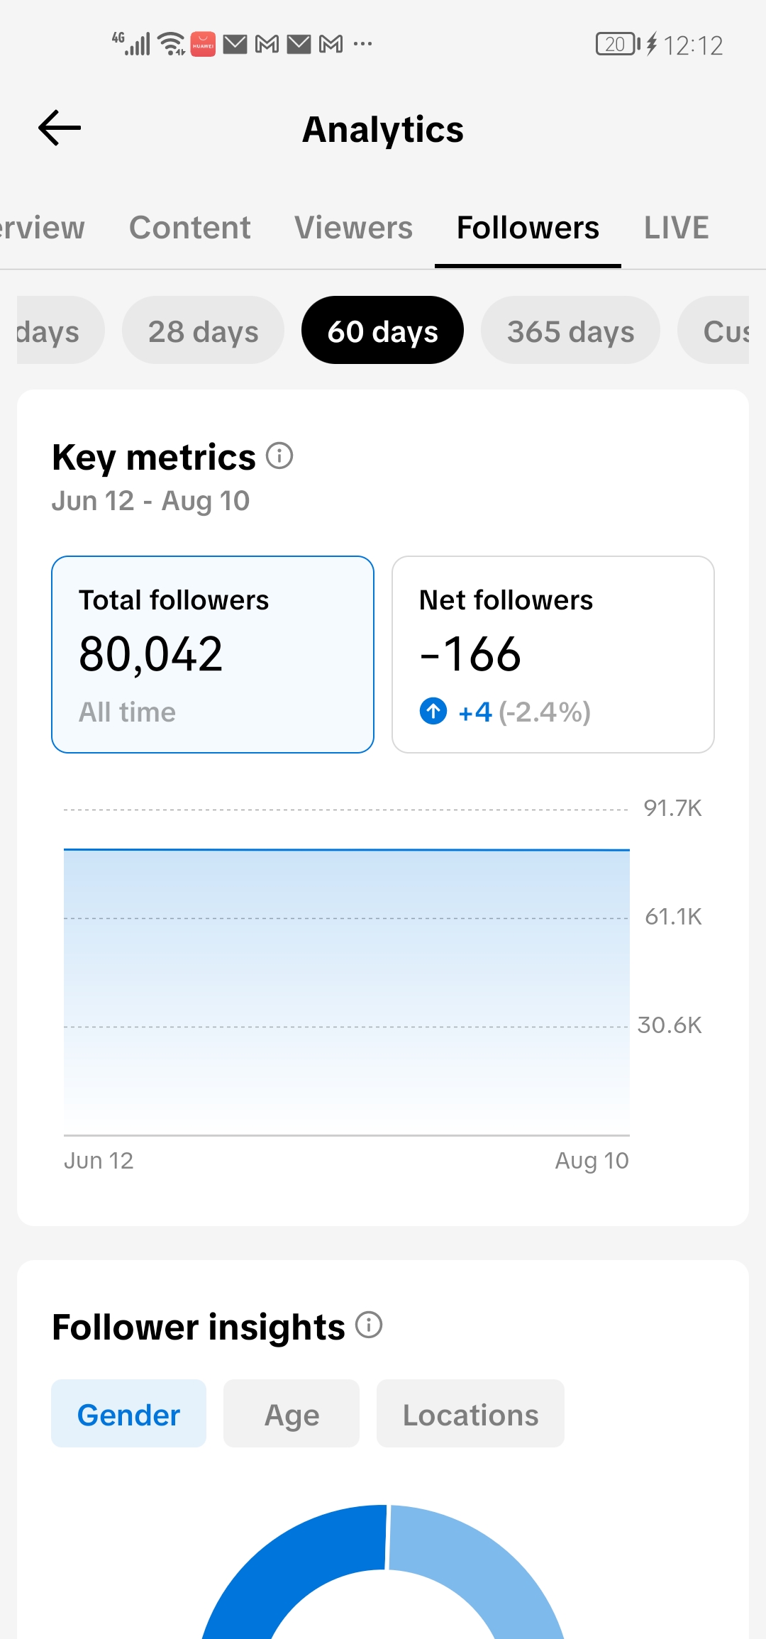
Task: Tap the blue up-arrow trend icon
Action: [433, 711]
